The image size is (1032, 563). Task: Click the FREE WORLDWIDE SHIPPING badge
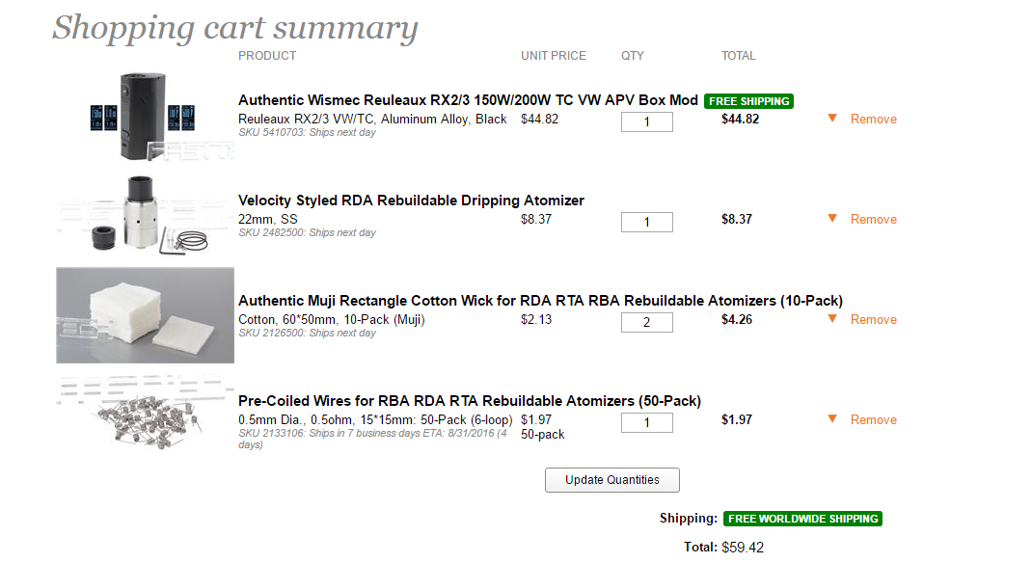[802, 519]
